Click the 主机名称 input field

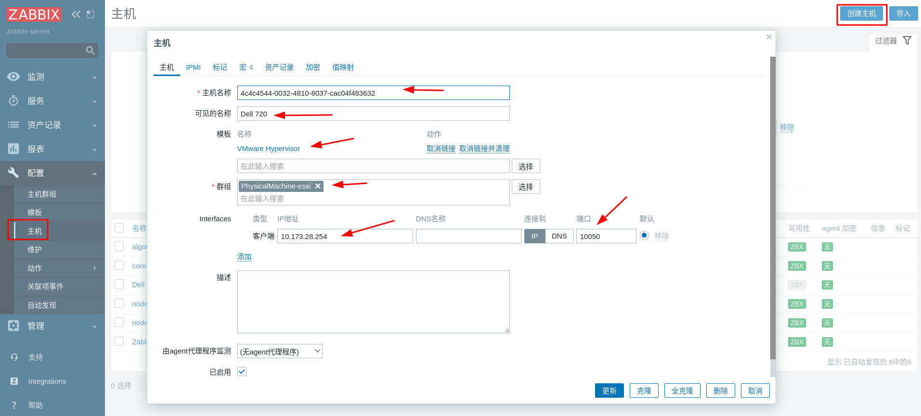click(x=373, y=93)
